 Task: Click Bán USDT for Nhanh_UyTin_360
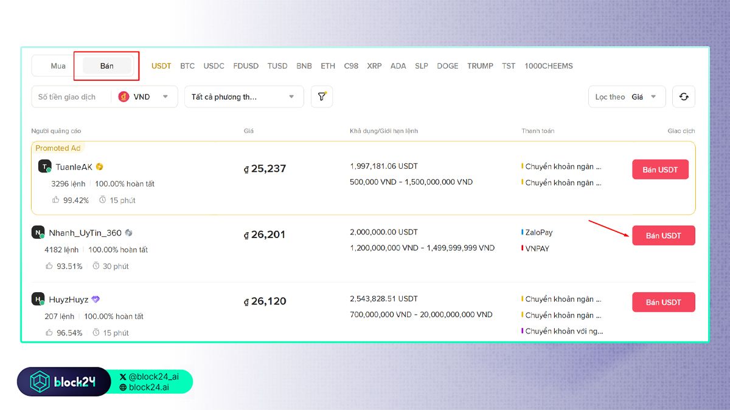point(664,236)
